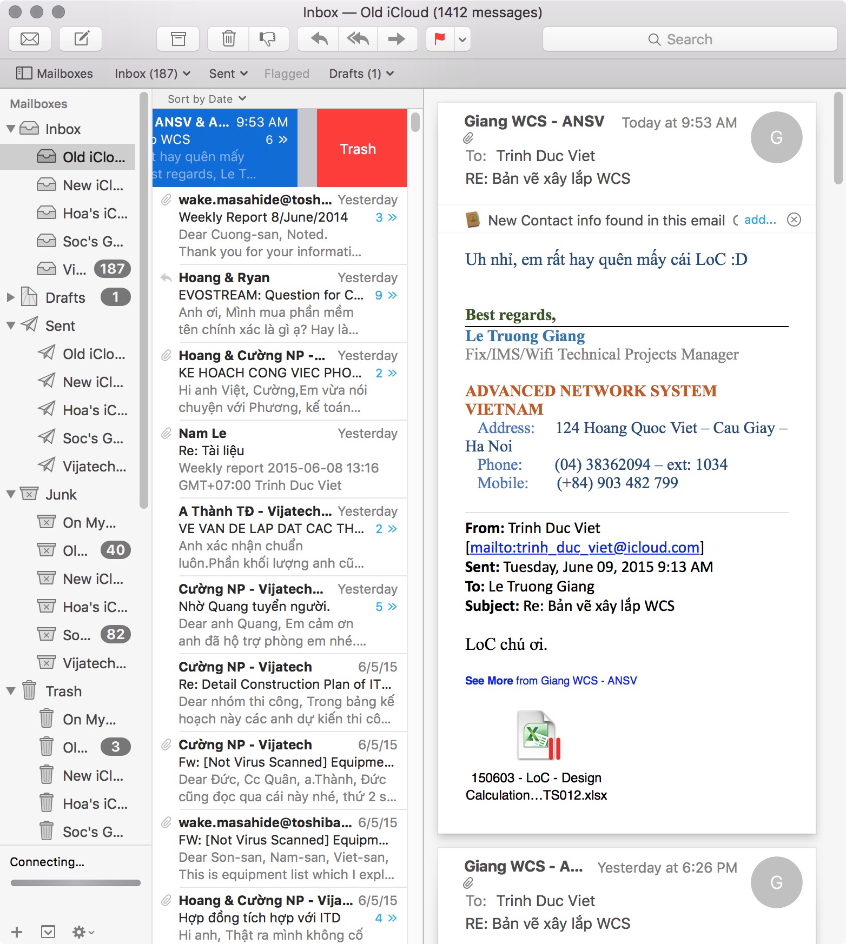
Task: Toggle the Mailboxes sidebar
Action: click(54, 74)
